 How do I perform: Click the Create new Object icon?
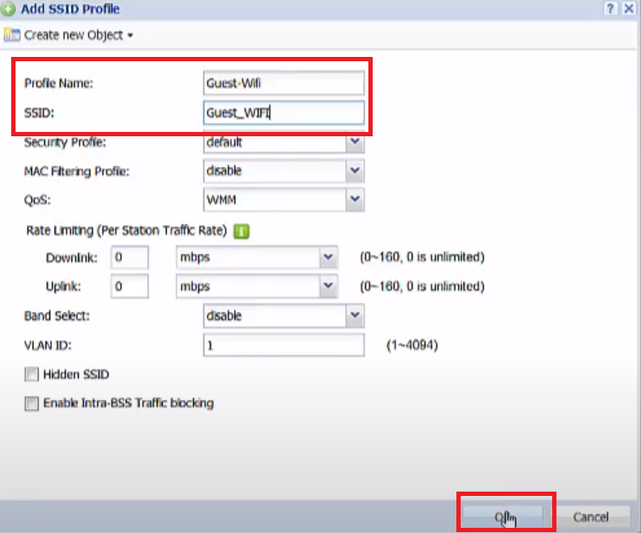(11, 35)
